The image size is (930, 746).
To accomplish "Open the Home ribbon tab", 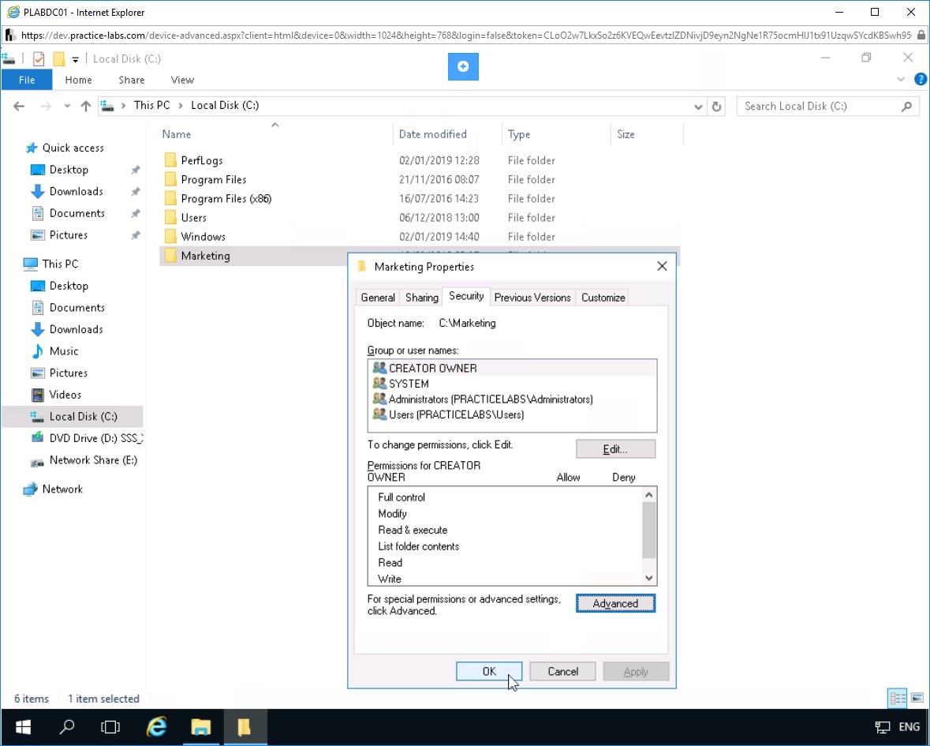I will pos(78,80).
